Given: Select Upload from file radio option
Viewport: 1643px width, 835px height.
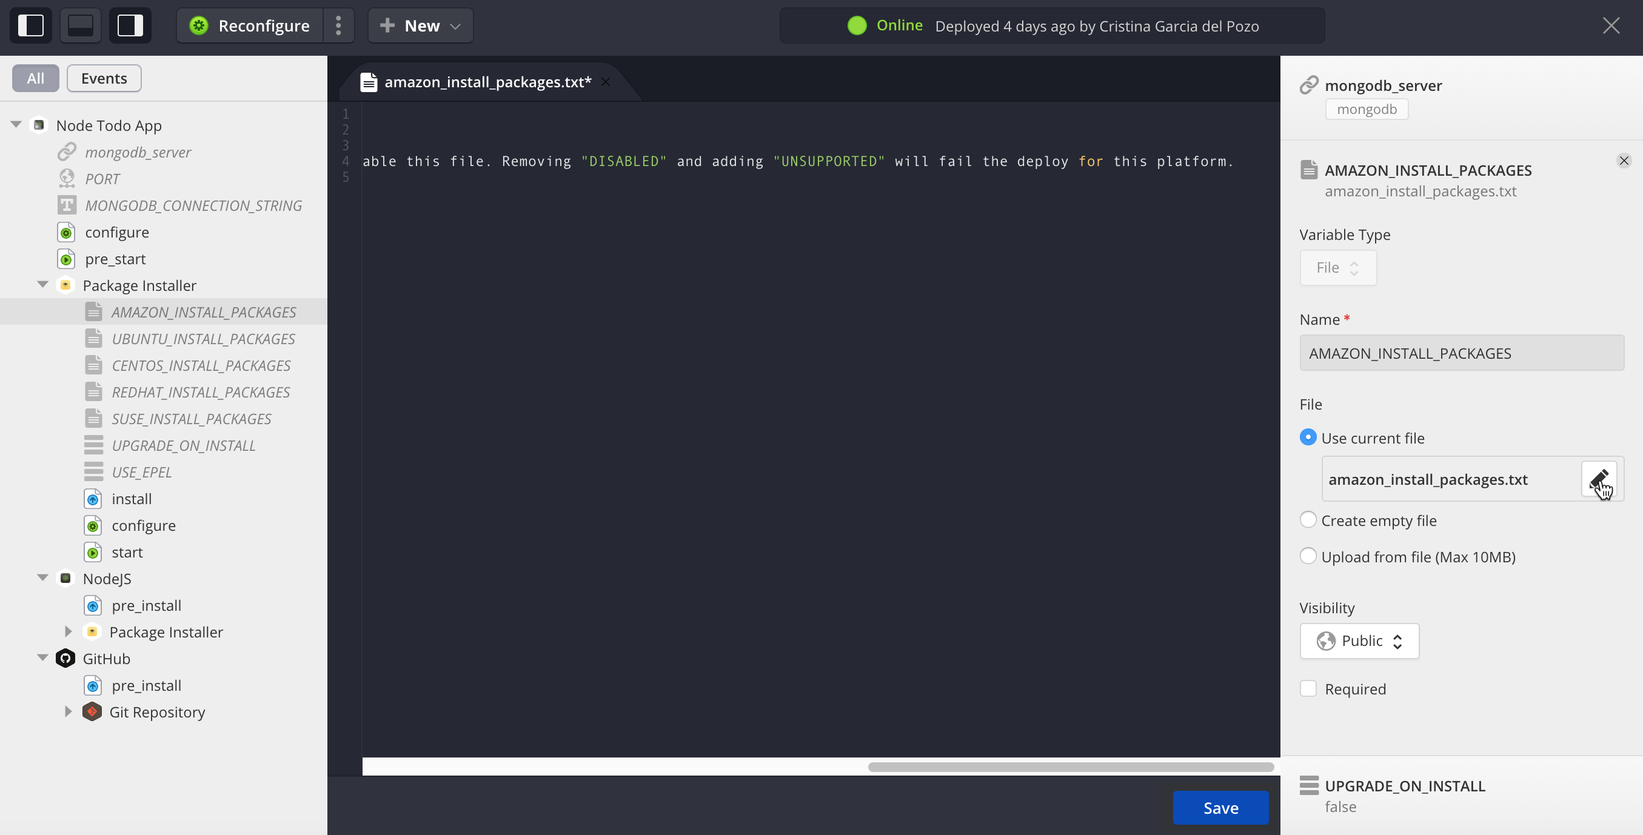Looking at the screenshot, I should point(1308,556).
